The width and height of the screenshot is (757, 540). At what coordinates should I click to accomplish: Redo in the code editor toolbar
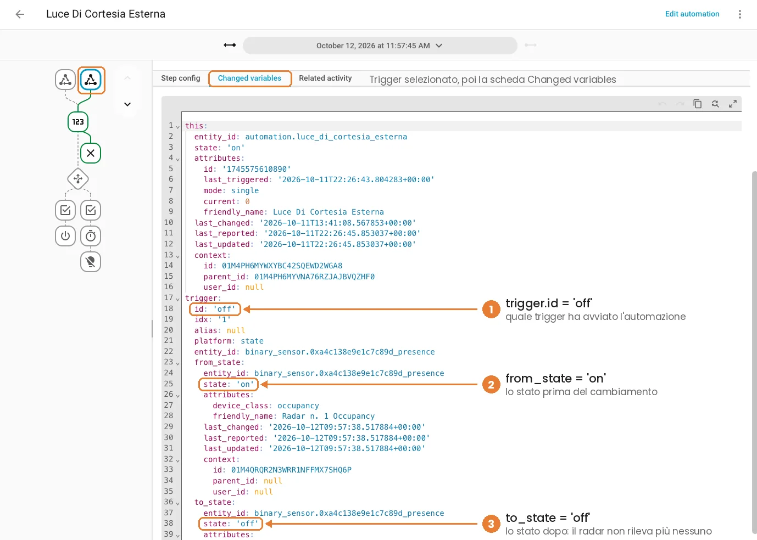tap(680, 104)
